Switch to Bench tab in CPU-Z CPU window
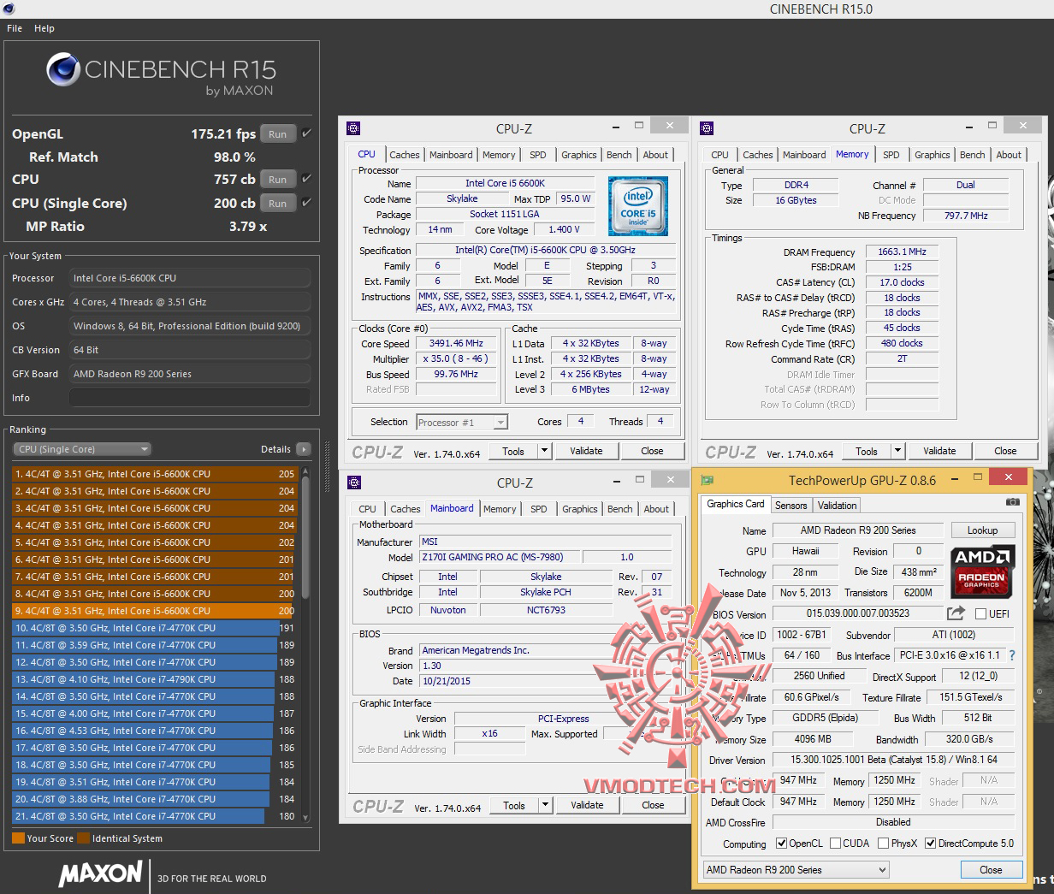Viewport: 1054px width, 894px height. point(619,155)
